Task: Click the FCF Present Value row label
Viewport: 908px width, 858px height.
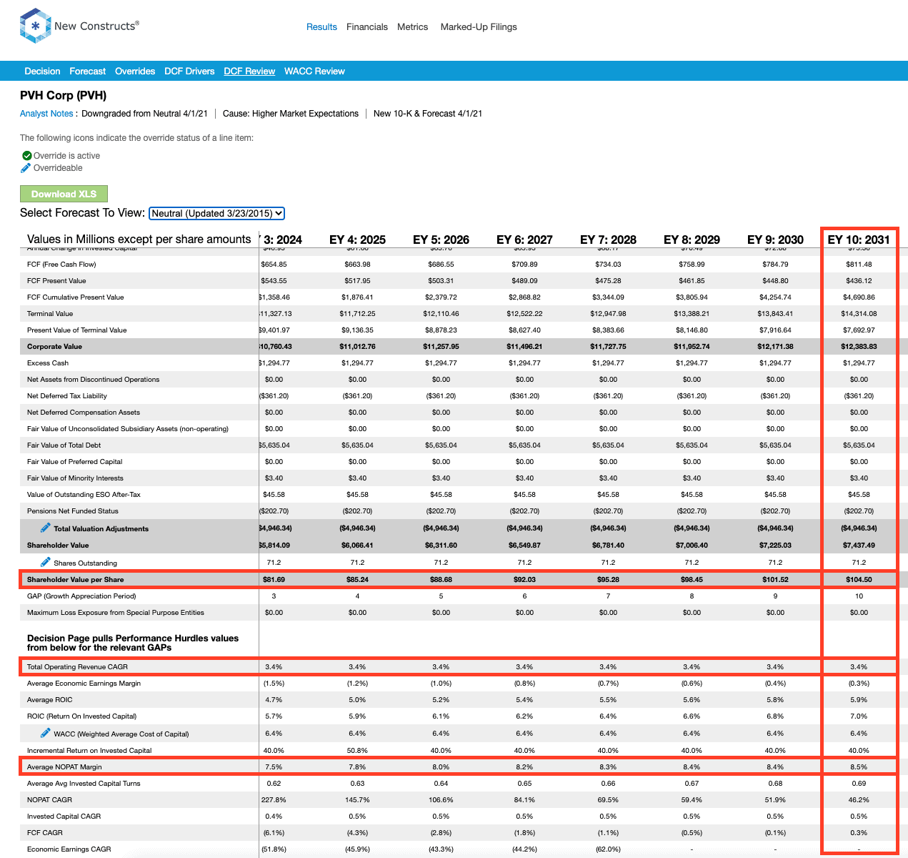Action: (56, 281)
